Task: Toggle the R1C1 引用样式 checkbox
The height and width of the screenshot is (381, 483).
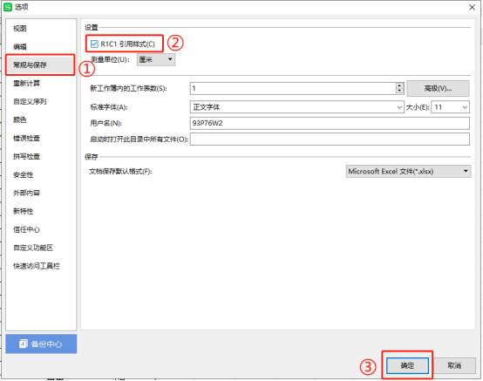Action: tap(94, 44)
